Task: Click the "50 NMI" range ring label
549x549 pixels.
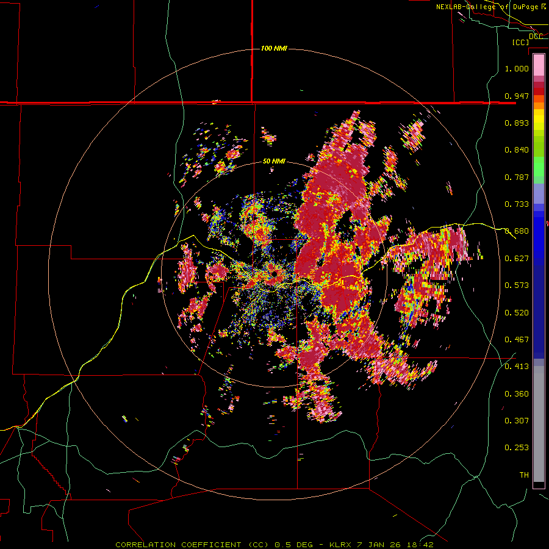Action: 274,161
